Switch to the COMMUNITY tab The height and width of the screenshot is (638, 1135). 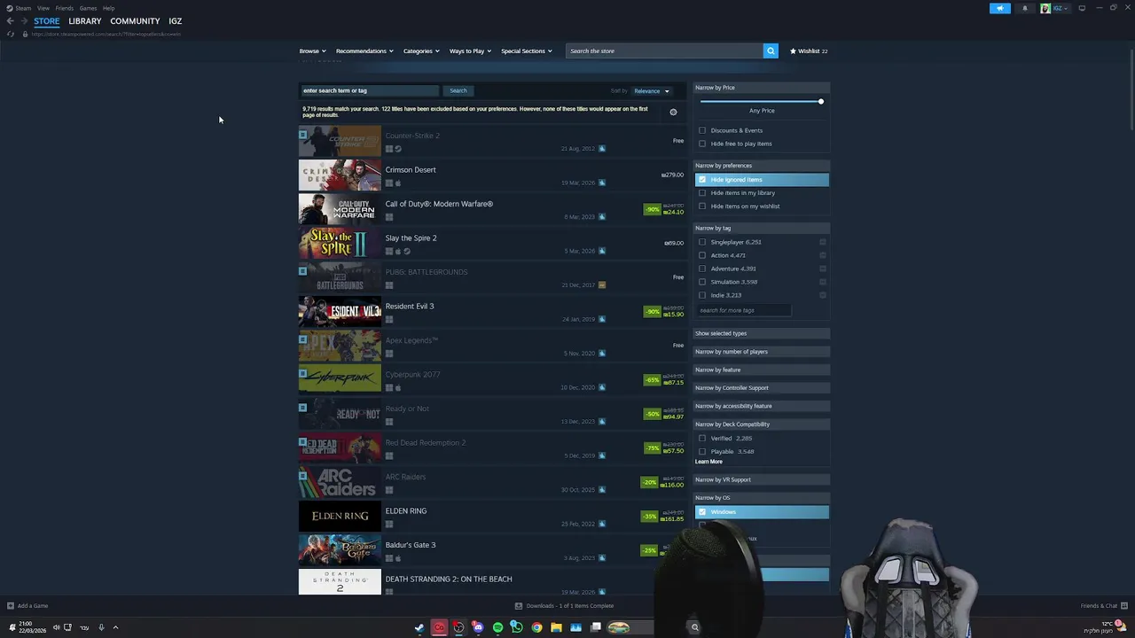(x=135, y=21)
